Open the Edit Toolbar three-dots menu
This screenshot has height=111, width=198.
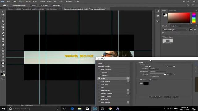tap(3, 69)
